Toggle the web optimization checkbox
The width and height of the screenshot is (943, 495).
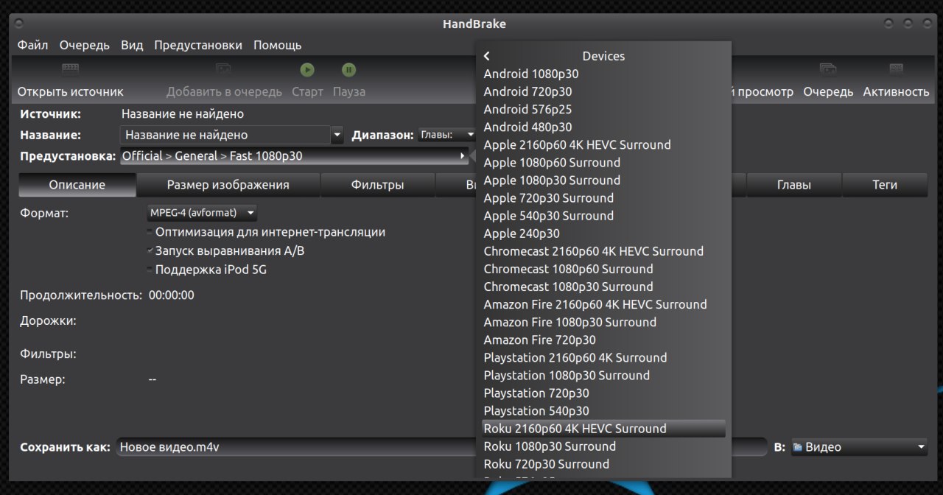pos(150,232)
